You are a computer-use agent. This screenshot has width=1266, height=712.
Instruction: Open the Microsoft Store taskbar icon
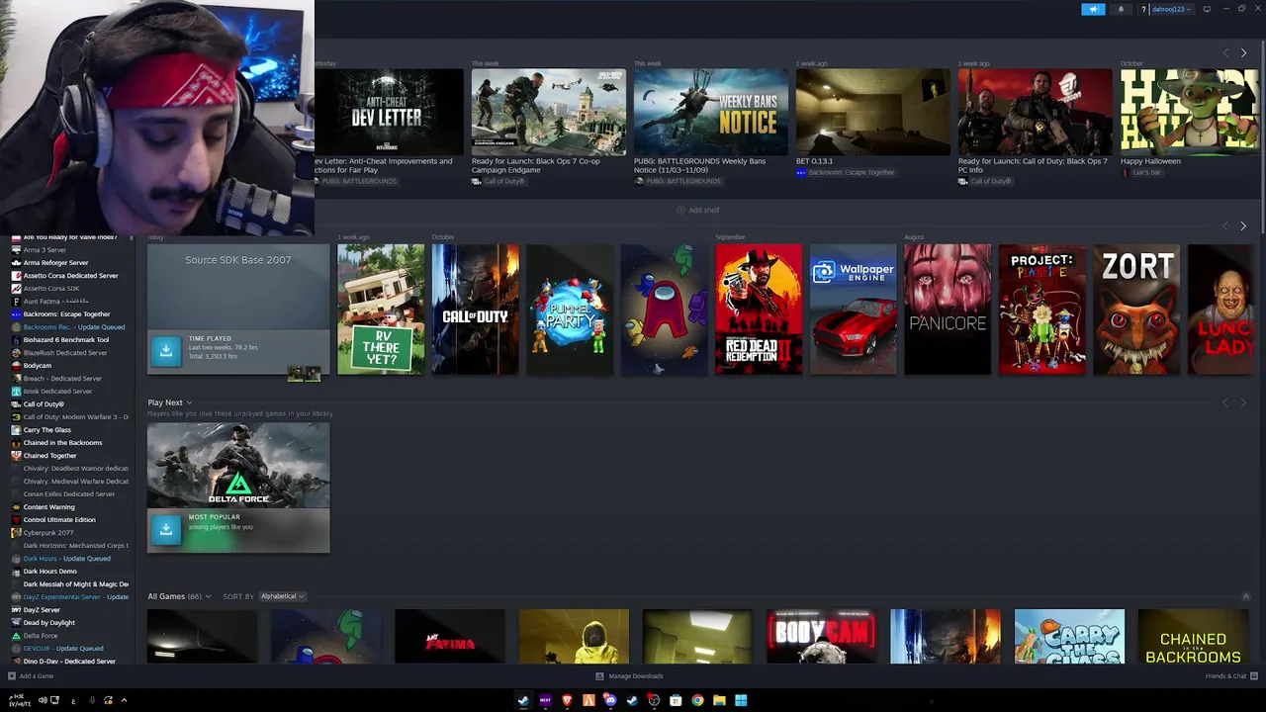[x=676, y=700]
